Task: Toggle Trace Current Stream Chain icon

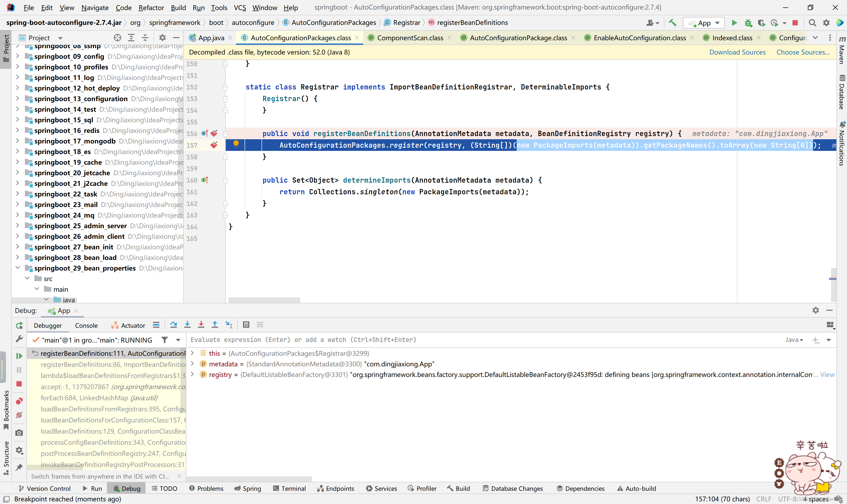Action: click(260, 325)
